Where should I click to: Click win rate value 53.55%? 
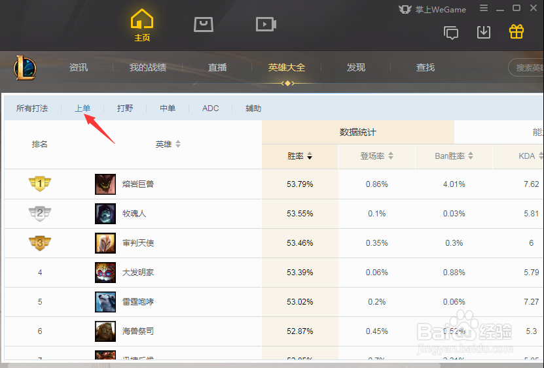tap(300, 214)
